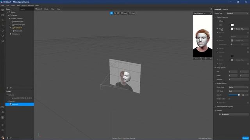Viewport: 250px width, 140px height.
Task: Click search icon above Assets panel
Action: pyautogui.click(x=7, y=88)
